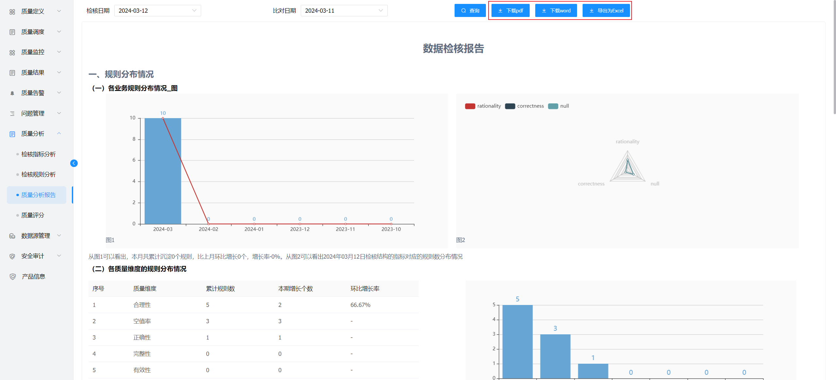Screen dimensions: 836x380
Task: Click the 质量定义 sidebar grid icon
Action: [x=12, y=12]
